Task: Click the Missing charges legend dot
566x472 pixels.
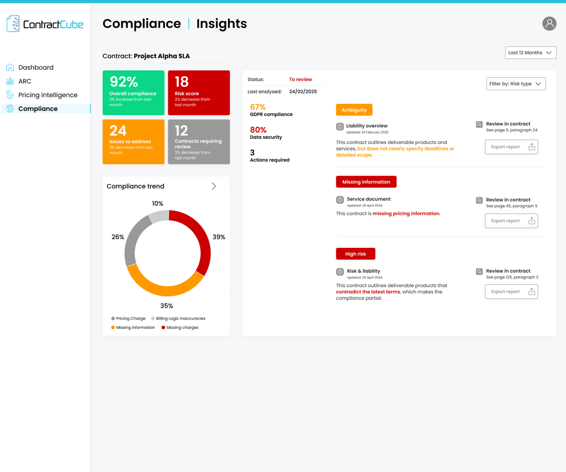Action: (164, 328)
